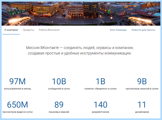Select the «О компании» tab
This screenshot has height=120, width=162.
11,30
